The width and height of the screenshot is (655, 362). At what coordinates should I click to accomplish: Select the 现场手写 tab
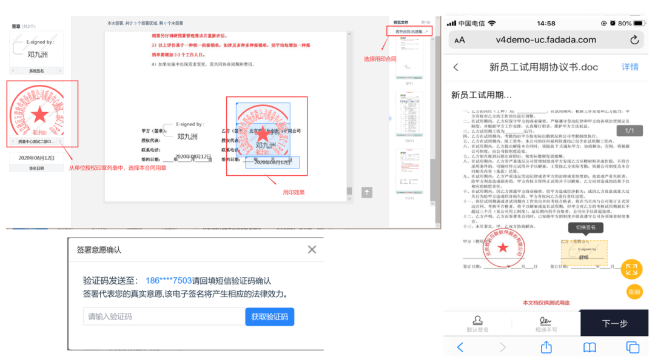546,323
